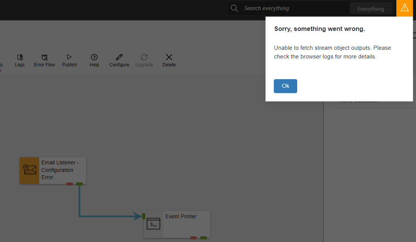Screen dimensions: 416x242
Task: Dismiss the error dialog with Ok
Action: [x=285, y=86]
